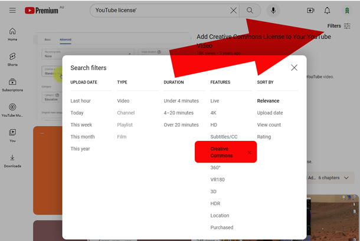Clear the search box text
The width and height of the screenshot is (360, 241).
233,11
